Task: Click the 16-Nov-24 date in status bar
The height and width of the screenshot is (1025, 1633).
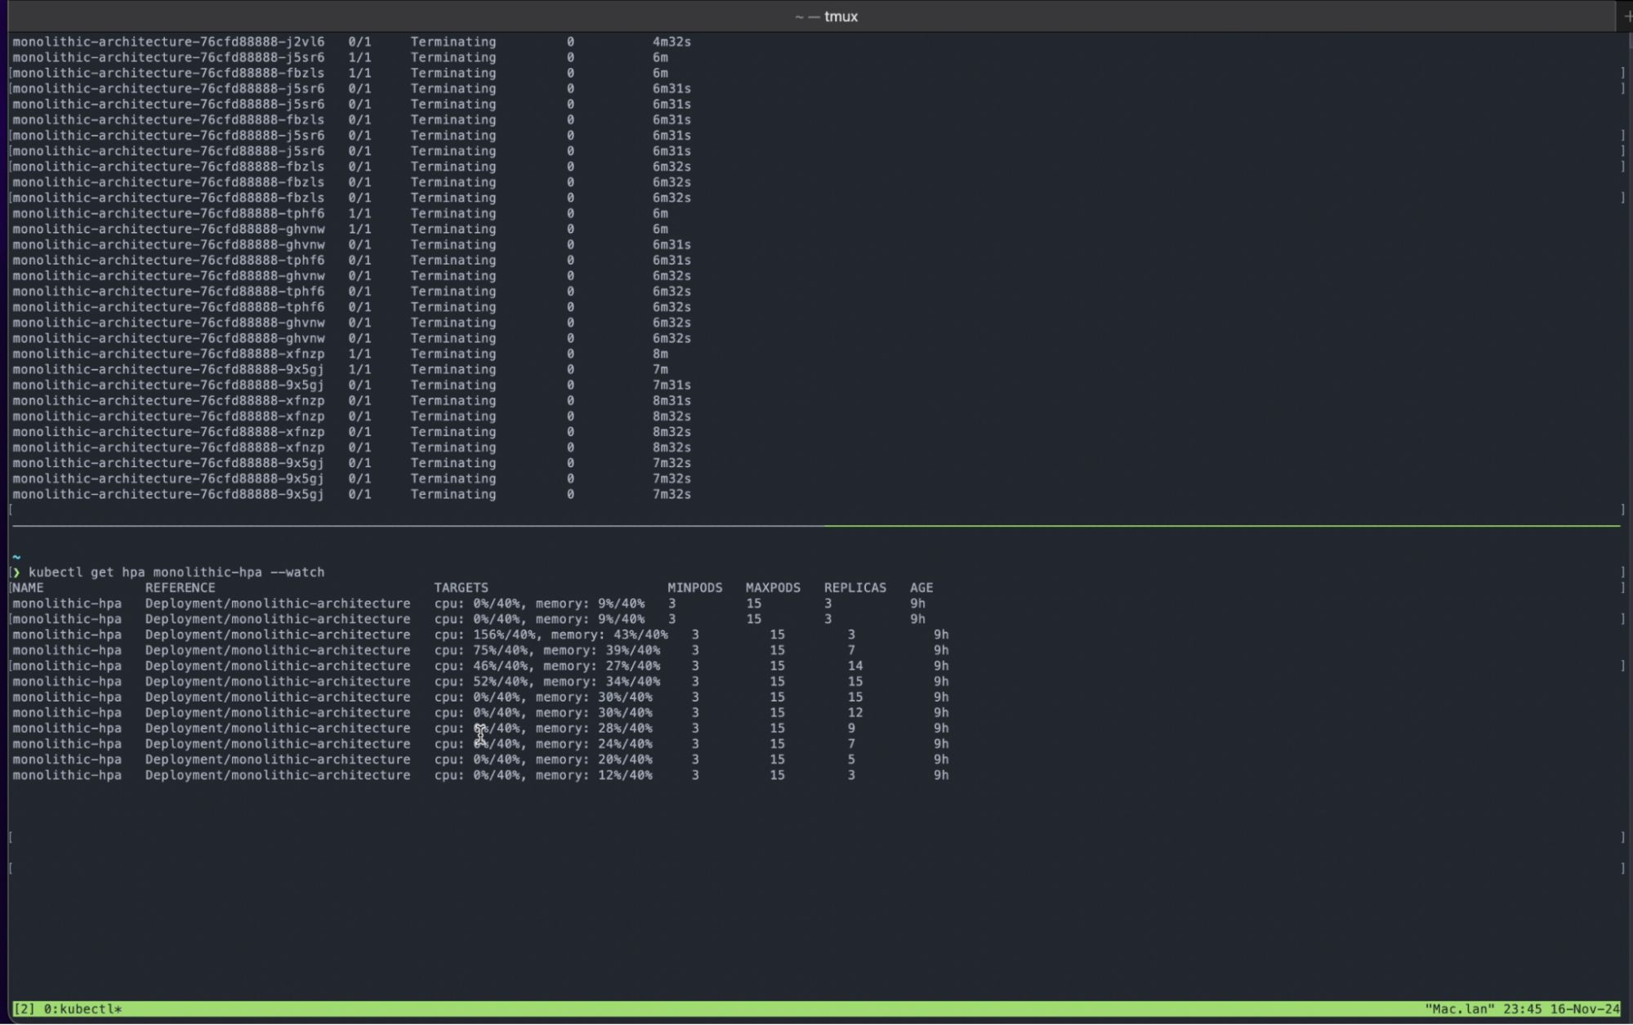Action: (1585, 1009)
